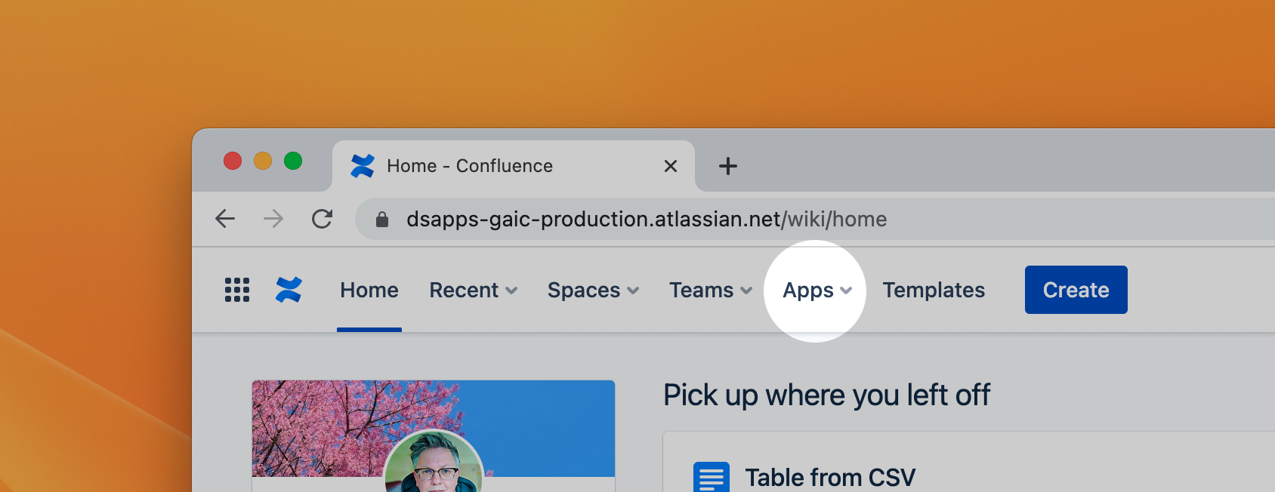
Task: Open the Atlassian app switcher grid
Action: point(237,290)
